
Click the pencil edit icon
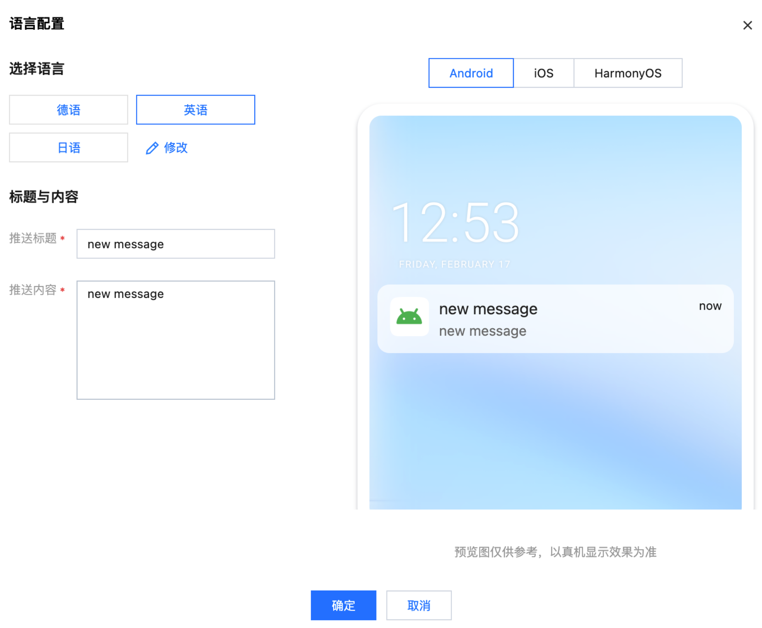click(x=152, y=148)
